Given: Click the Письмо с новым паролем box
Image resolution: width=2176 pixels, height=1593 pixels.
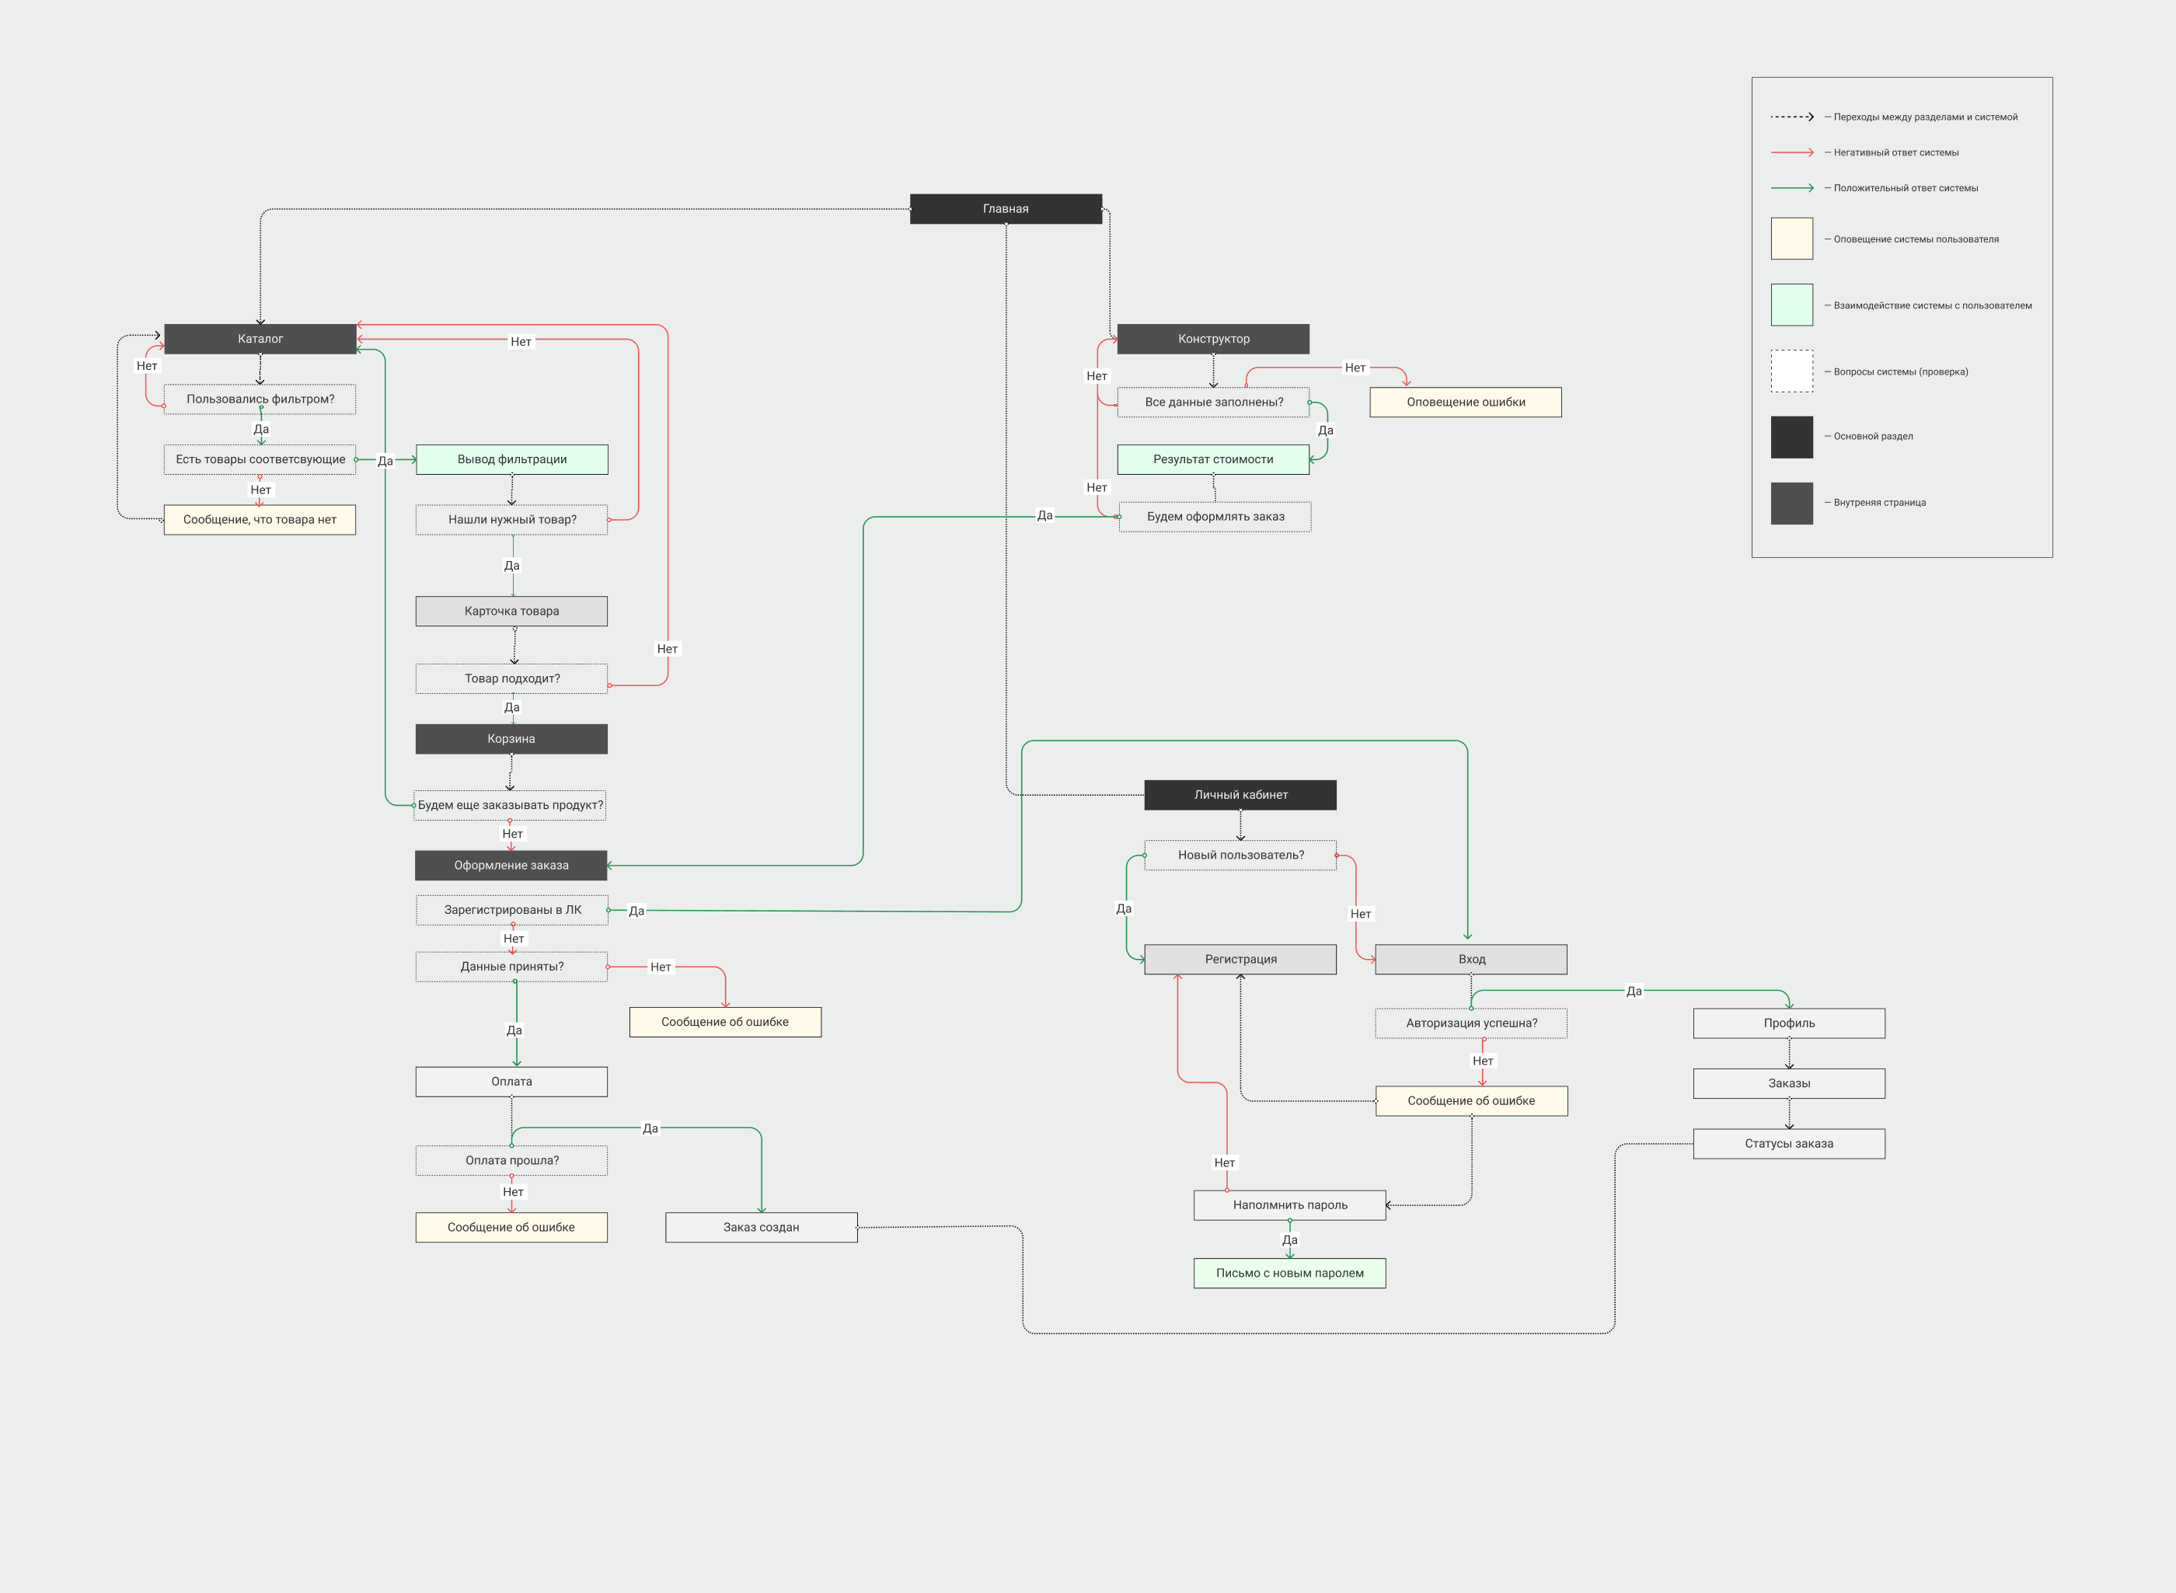Looking at the screenshot, I should tap(1289, 1274).
